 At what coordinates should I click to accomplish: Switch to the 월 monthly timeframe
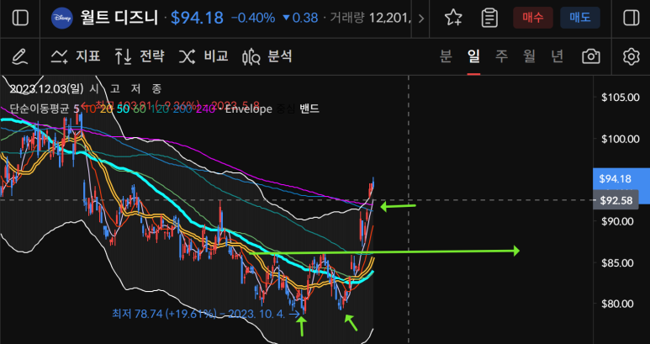pos(530,56)
